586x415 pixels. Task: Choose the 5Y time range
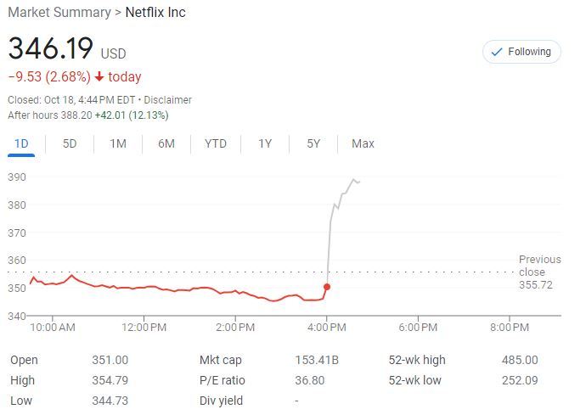point(313,143)
